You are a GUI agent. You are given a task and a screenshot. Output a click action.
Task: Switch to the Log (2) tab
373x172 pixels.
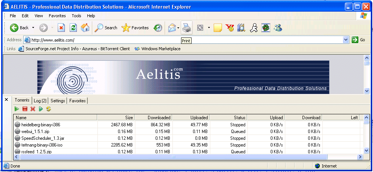(x=40, y=101)
